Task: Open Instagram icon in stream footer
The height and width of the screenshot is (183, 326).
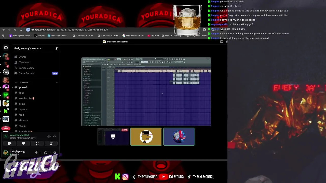Action: click(125, 177)
